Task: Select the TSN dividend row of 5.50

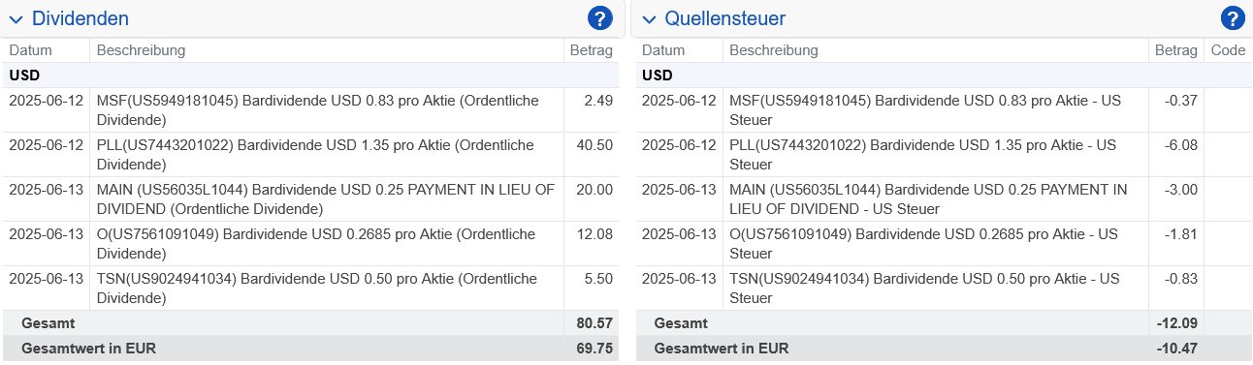Action: 310,289
